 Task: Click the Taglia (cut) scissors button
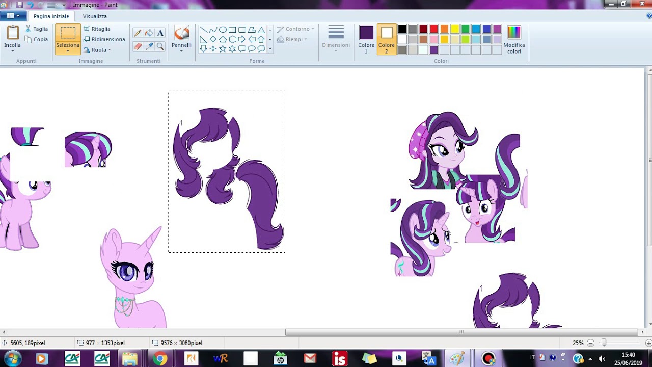coord(36,29)
